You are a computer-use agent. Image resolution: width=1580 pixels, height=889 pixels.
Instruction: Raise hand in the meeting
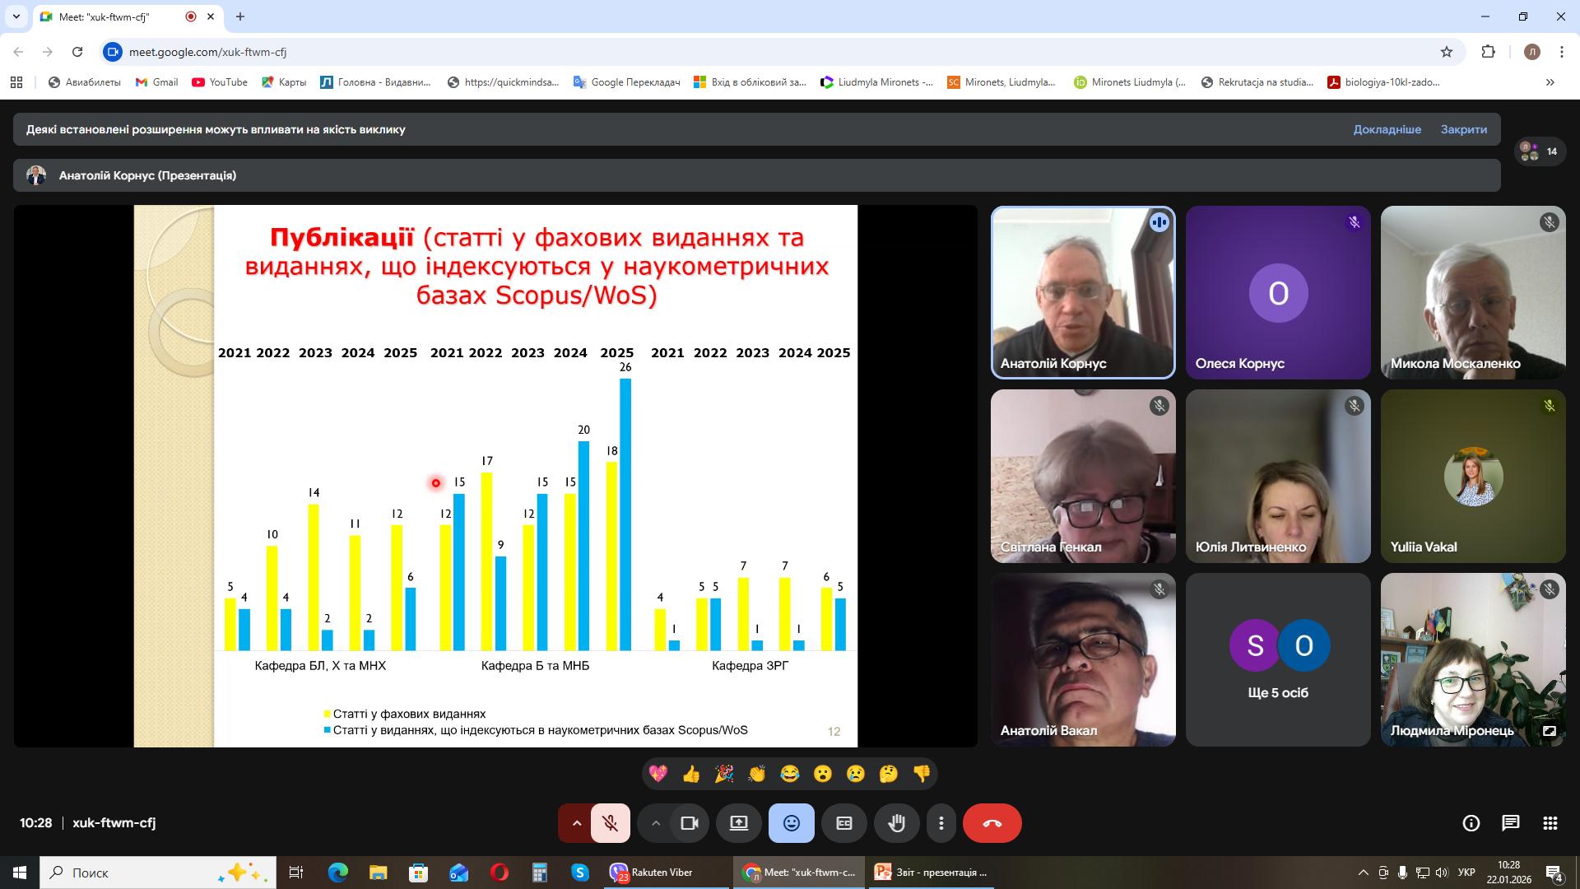coord(896,823)
